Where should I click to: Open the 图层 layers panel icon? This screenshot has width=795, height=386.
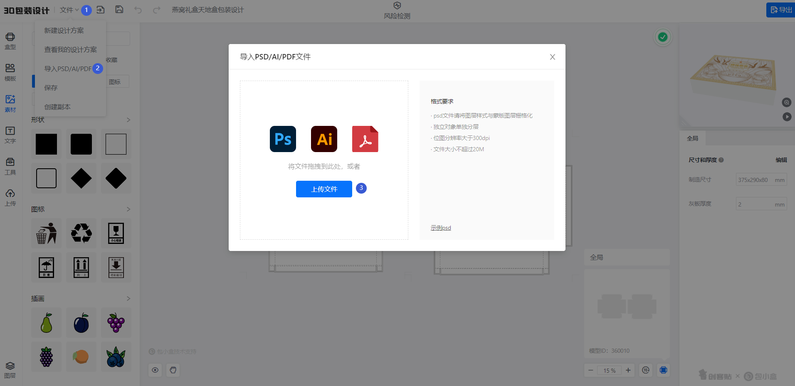(10, 370)
